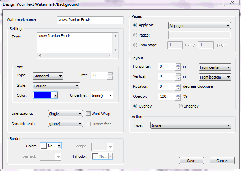The image size is (241, 171).
Task: Enable the Word Wrap checkbox
Action: (x=88, y=114)
